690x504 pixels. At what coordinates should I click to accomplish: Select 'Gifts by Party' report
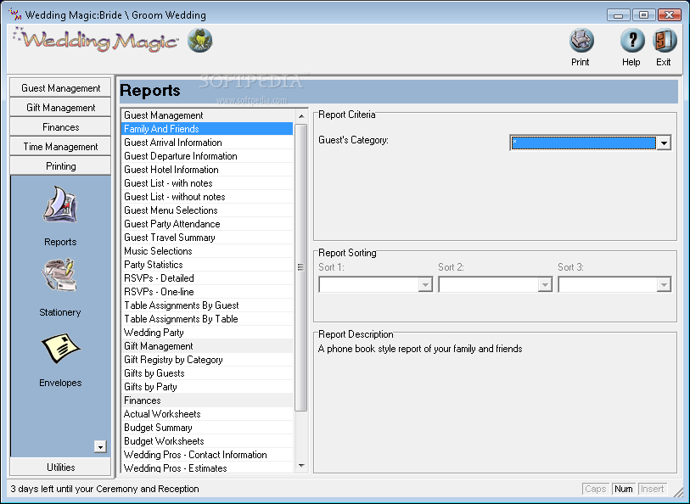coord(207,387)
